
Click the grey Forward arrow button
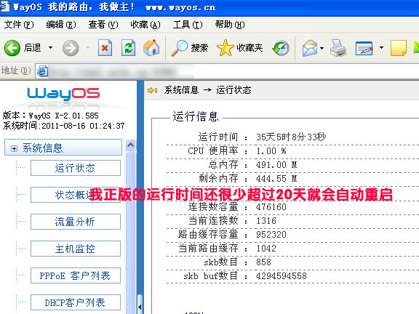71,48
